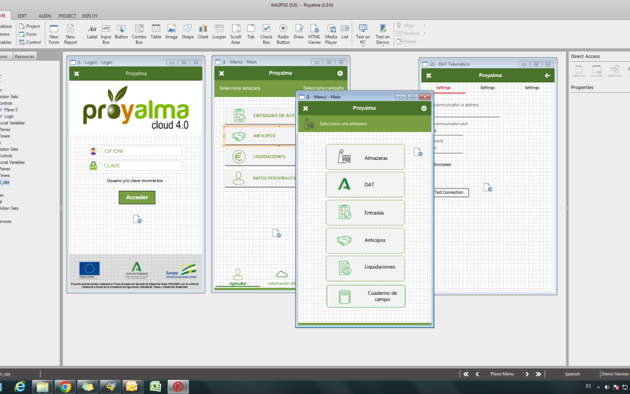Choose the Chart tool
Viewport: 630px width, 394px height.
[203, 32]
